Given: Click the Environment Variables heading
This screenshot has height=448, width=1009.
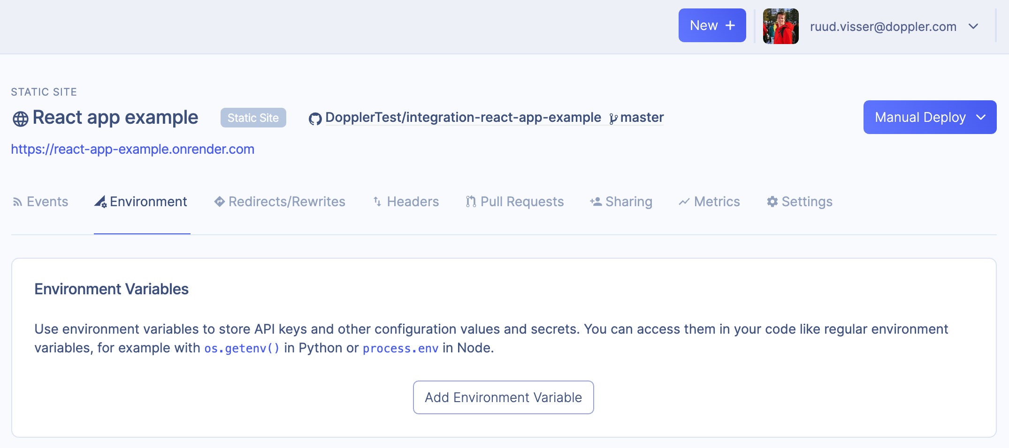Looking at the screenshot, I should pyautogui.click(x=112, y=289).
